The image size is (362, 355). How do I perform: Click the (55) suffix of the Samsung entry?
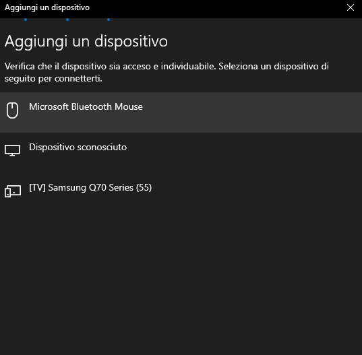click(x=144, y=187)
